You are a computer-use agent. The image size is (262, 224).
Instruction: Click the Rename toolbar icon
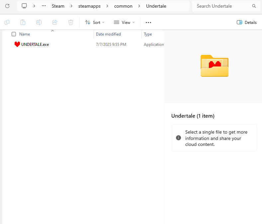coord(39,22)
